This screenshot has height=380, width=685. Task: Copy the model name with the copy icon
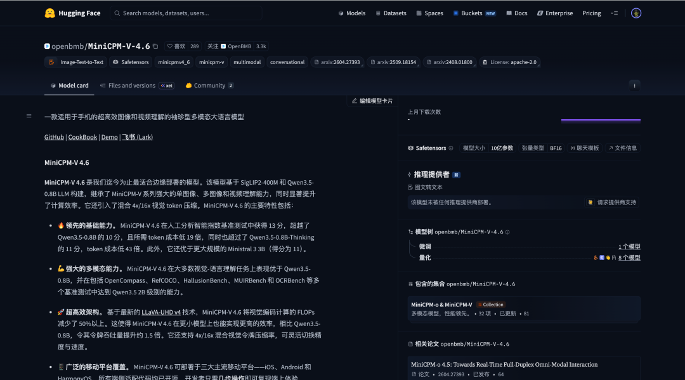155,46
